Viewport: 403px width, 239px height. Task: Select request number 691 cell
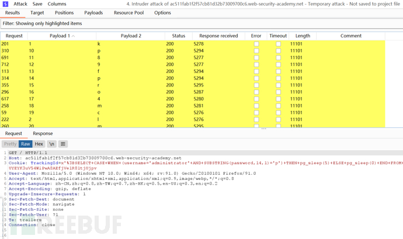click(5, 58)
